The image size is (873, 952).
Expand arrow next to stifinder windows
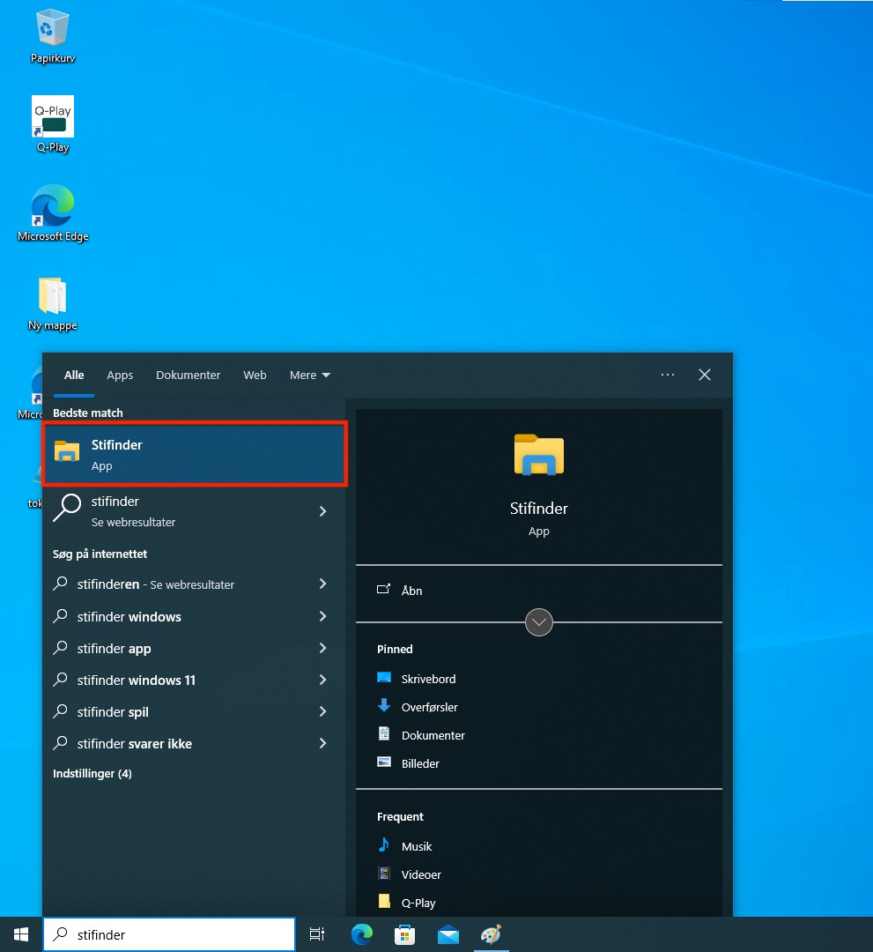pyautogui.click(x=322, y=616)
